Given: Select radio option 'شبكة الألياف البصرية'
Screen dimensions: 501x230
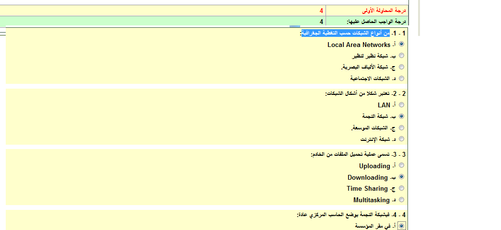Looking at the screenshot, I should 401,67.
